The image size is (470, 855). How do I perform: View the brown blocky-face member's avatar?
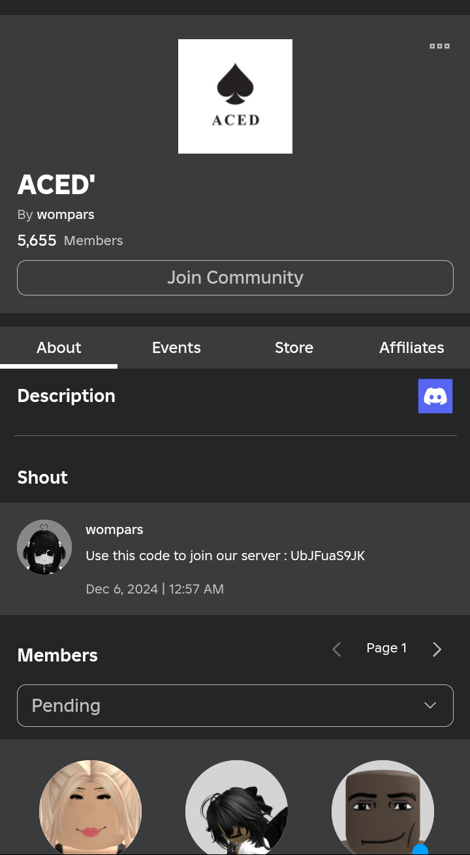pyautogui.click(x=383, y=807)
